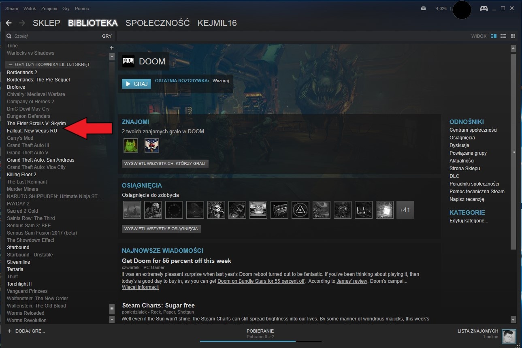
Task: Open Poradniki społeczności link
Action: click(x=474, y=184)
